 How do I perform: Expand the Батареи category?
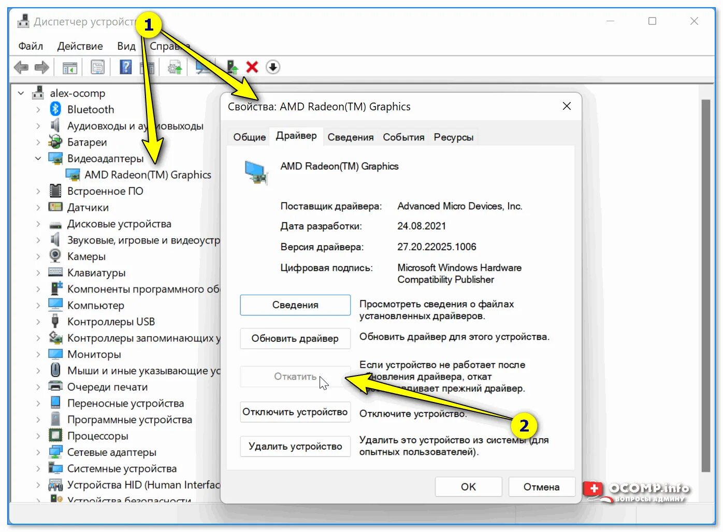click(x=38, y=142)
